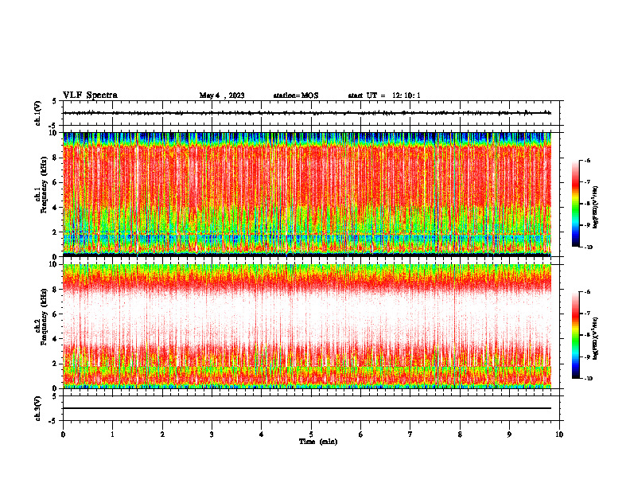The width and height of the screenshot is (630, 487).
Task: Click time axis tick label "0"
Action: point(63,434)
